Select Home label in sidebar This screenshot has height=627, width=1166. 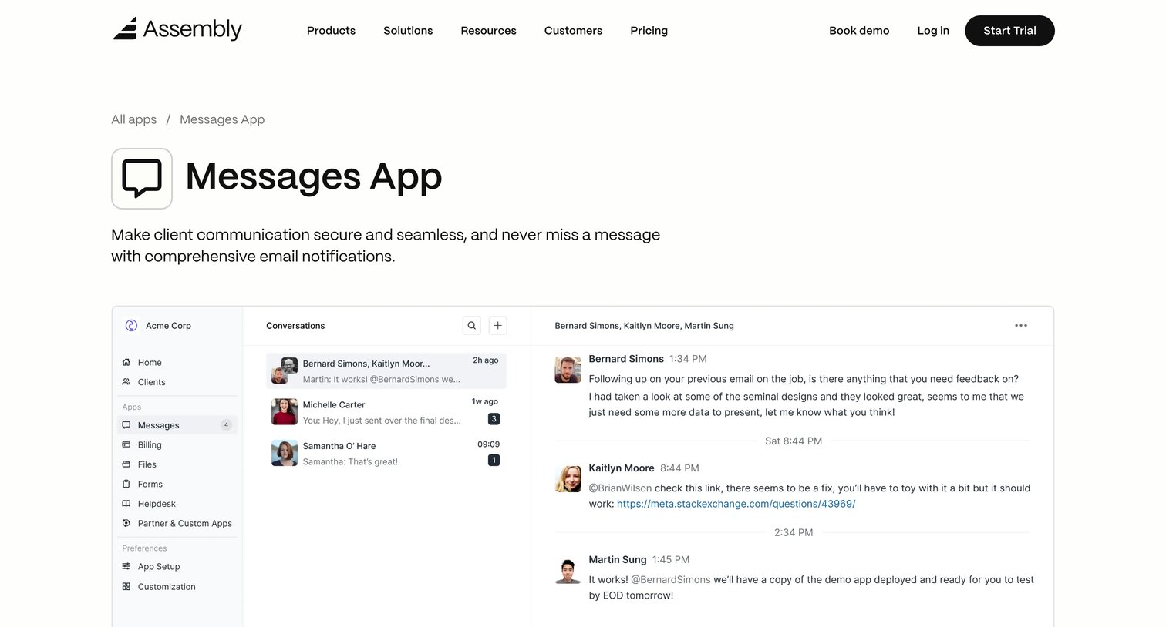(x=150, y=362)
